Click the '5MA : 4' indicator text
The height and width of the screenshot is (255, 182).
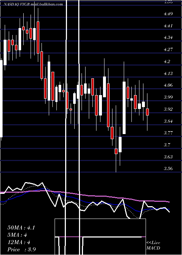tap(17, 235)
